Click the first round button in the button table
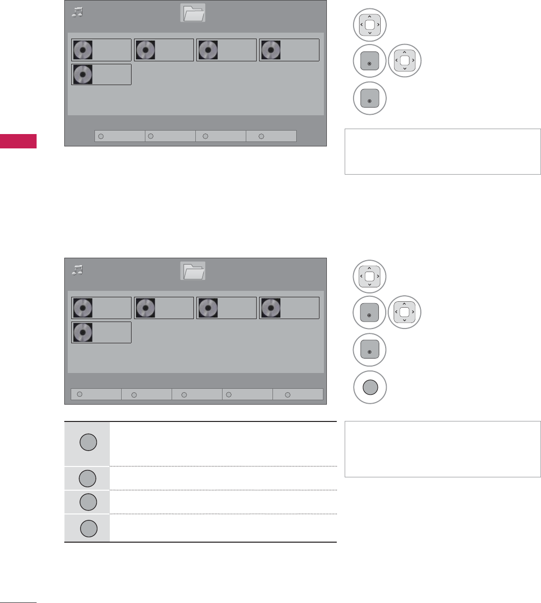Viewport: 541px width, 603px height. pyautogui.click(x=88, y=442)
